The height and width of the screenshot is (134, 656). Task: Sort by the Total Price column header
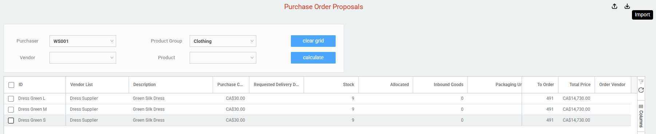580,85
